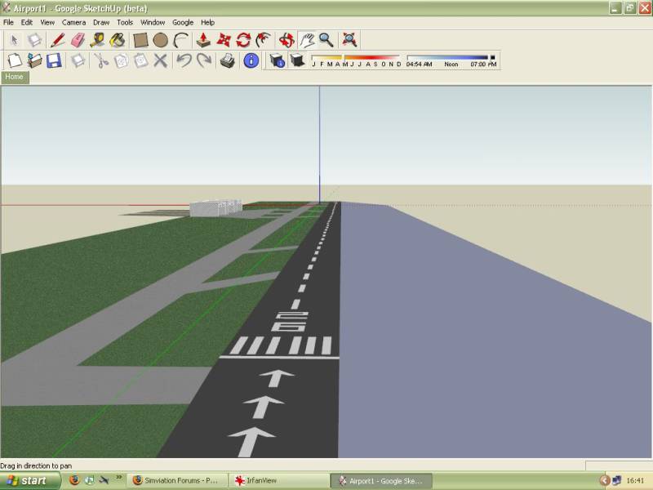Viewport: 653px width, 490px height.
Task: Activate the Push/Pull tool
Action: (203, 39)
